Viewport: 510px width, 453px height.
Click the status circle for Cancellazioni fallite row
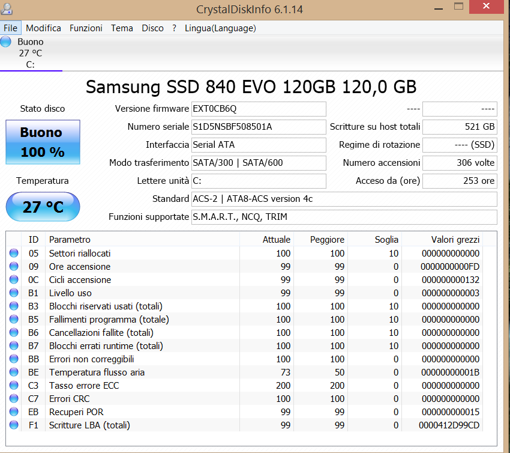pos(14,332)
